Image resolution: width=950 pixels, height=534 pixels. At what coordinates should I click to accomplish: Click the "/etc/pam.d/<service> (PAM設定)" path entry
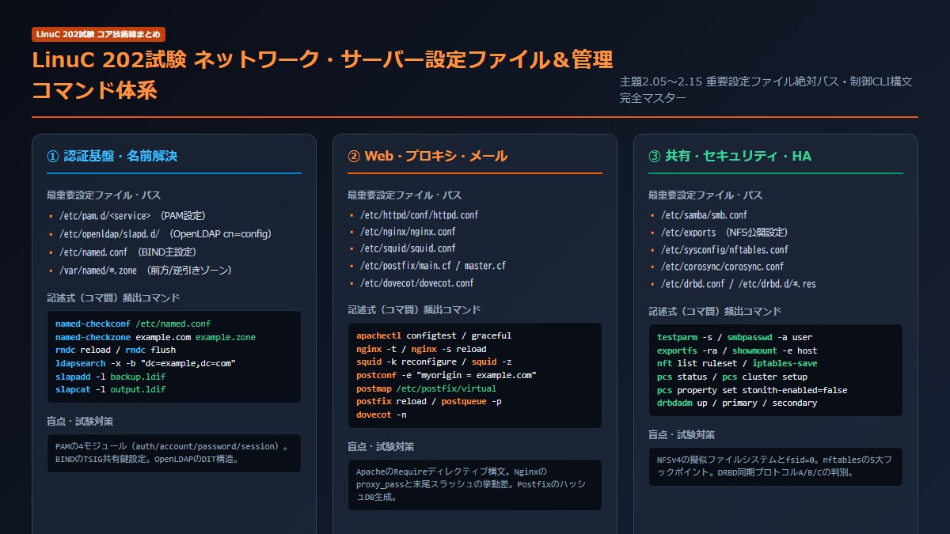132,215
